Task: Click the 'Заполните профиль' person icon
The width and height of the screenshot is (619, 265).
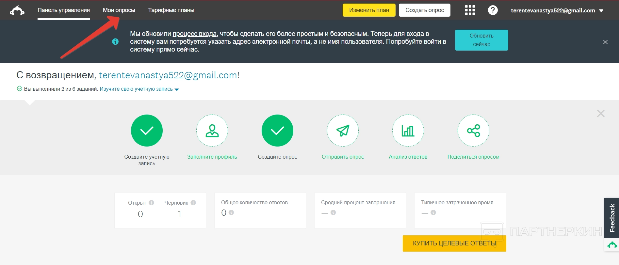Action: click(212, 131)
